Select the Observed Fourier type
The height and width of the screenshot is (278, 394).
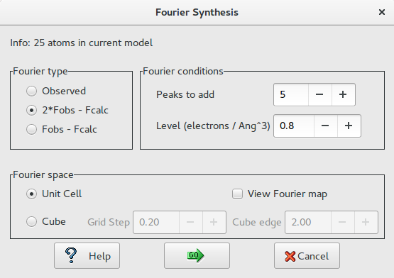[x=32, y=91]
